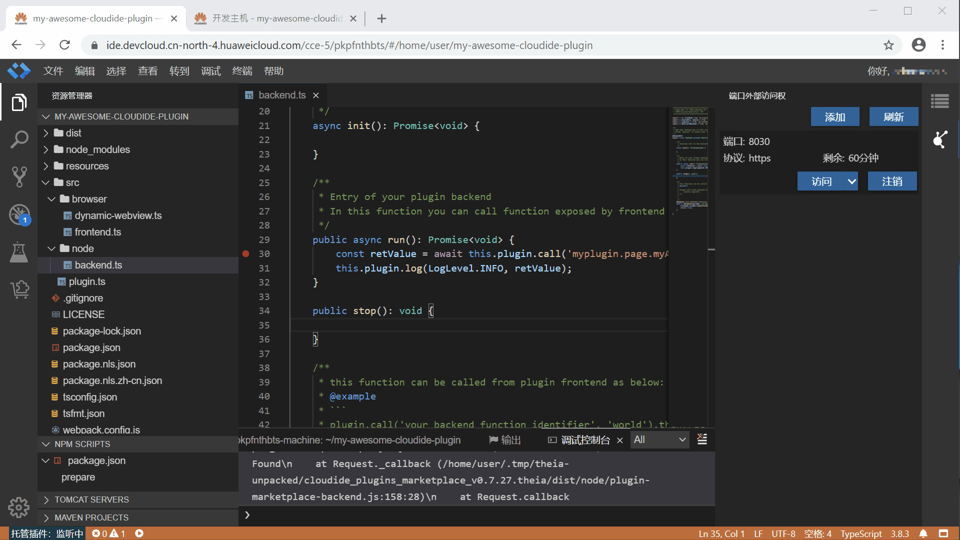Open Settings via the gear icon
This screenshot has width=960, height=540.
[18, 507]
